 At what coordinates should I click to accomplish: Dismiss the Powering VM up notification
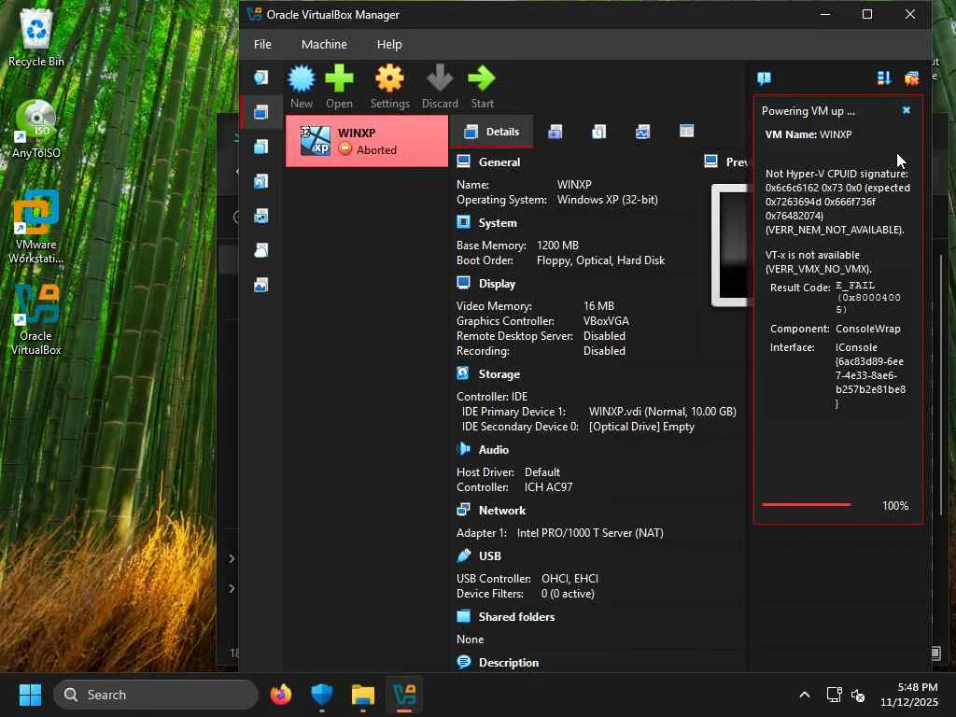point(906,110)
